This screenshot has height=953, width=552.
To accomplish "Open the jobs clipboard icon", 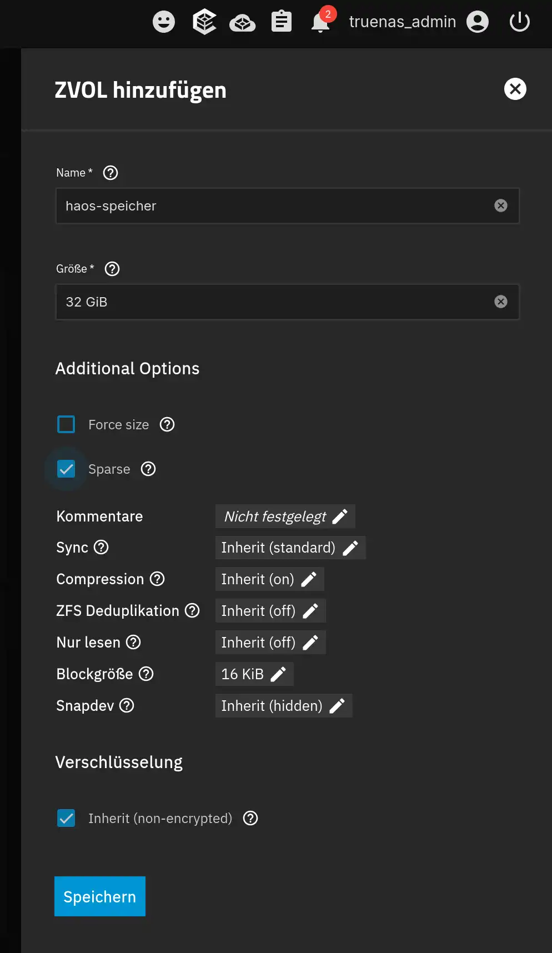I will pos(282,22).
